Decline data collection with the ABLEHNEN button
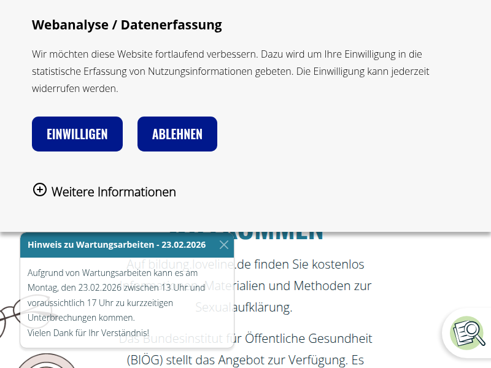 pyautogui.click(x=177, y=134)
